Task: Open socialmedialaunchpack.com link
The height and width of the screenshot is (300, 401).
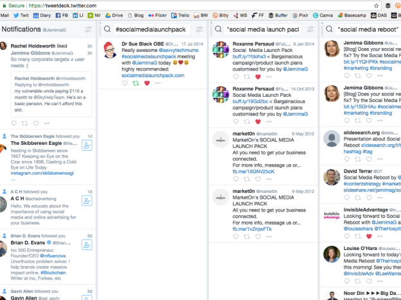Action: tap(153, 76)
